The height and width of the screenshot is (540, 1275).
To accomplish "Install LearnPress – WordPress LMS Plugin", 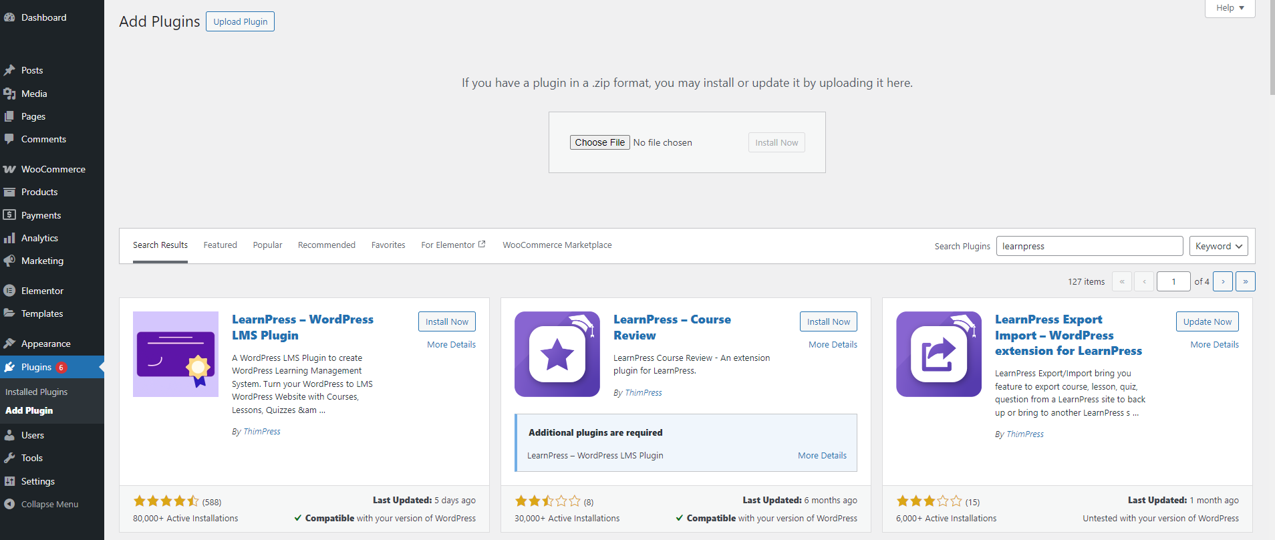I will point(446,321).
